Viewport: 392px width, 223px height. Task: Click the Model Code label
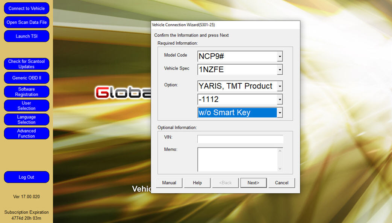coord(176,55)
